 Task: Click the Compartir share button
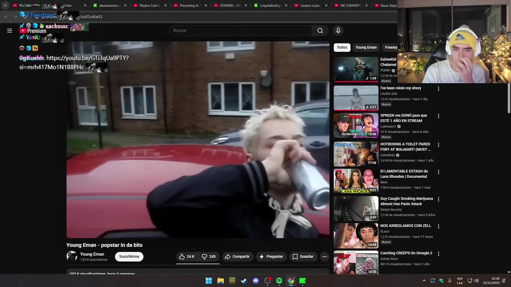(237, 257)
